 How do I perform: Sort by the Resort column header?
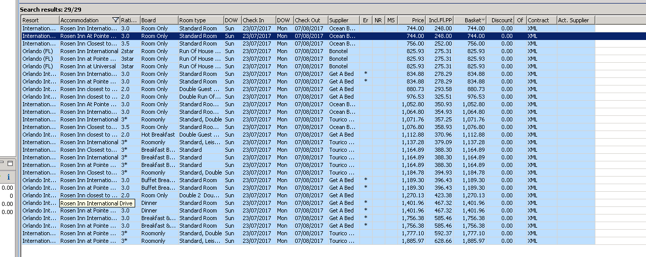pyautogui.click(x=40, y=20)
